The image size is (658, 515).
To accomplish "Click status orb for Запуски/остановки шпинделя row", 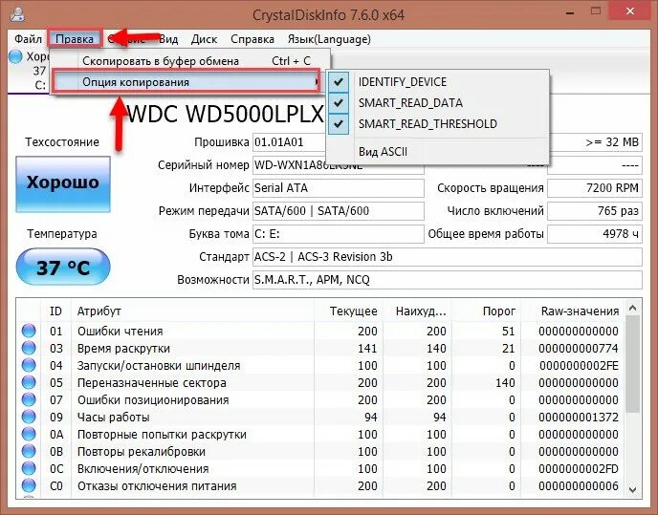I will [x=29, y=365].
